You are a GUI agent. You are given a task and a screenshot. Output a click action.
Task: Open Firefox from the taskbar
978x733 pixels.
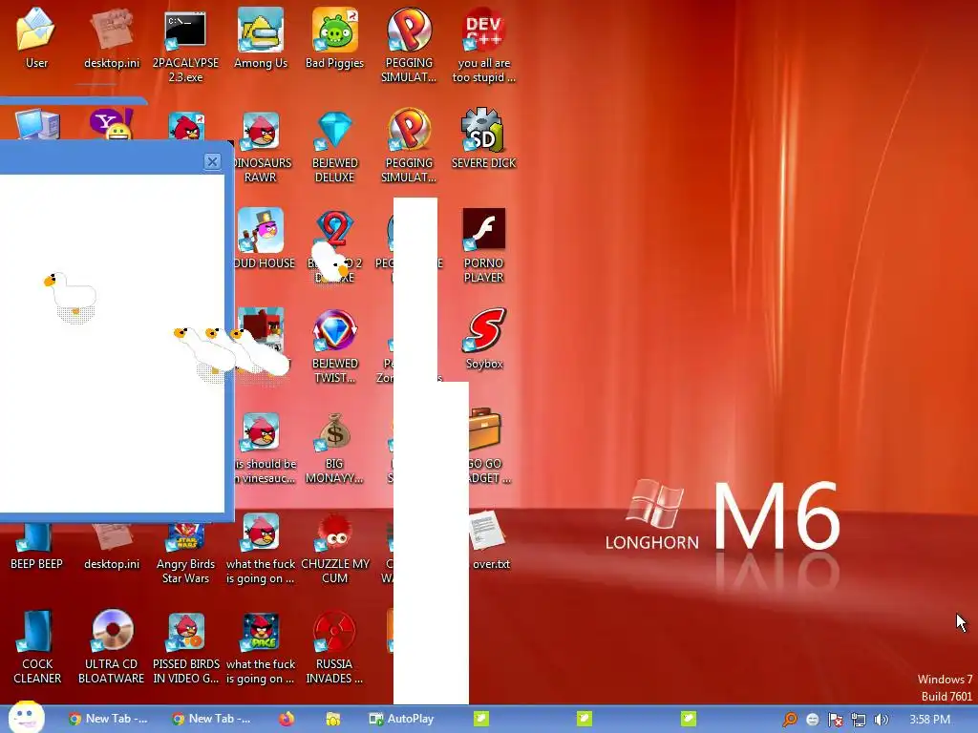(x=287, y=719)
